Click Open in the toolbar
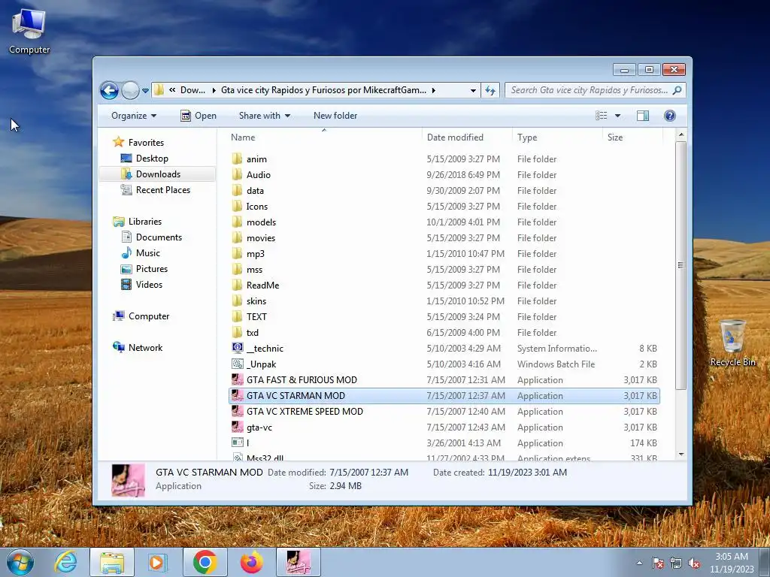The height and width of the screenshot is (577, 770). (199, 116)
